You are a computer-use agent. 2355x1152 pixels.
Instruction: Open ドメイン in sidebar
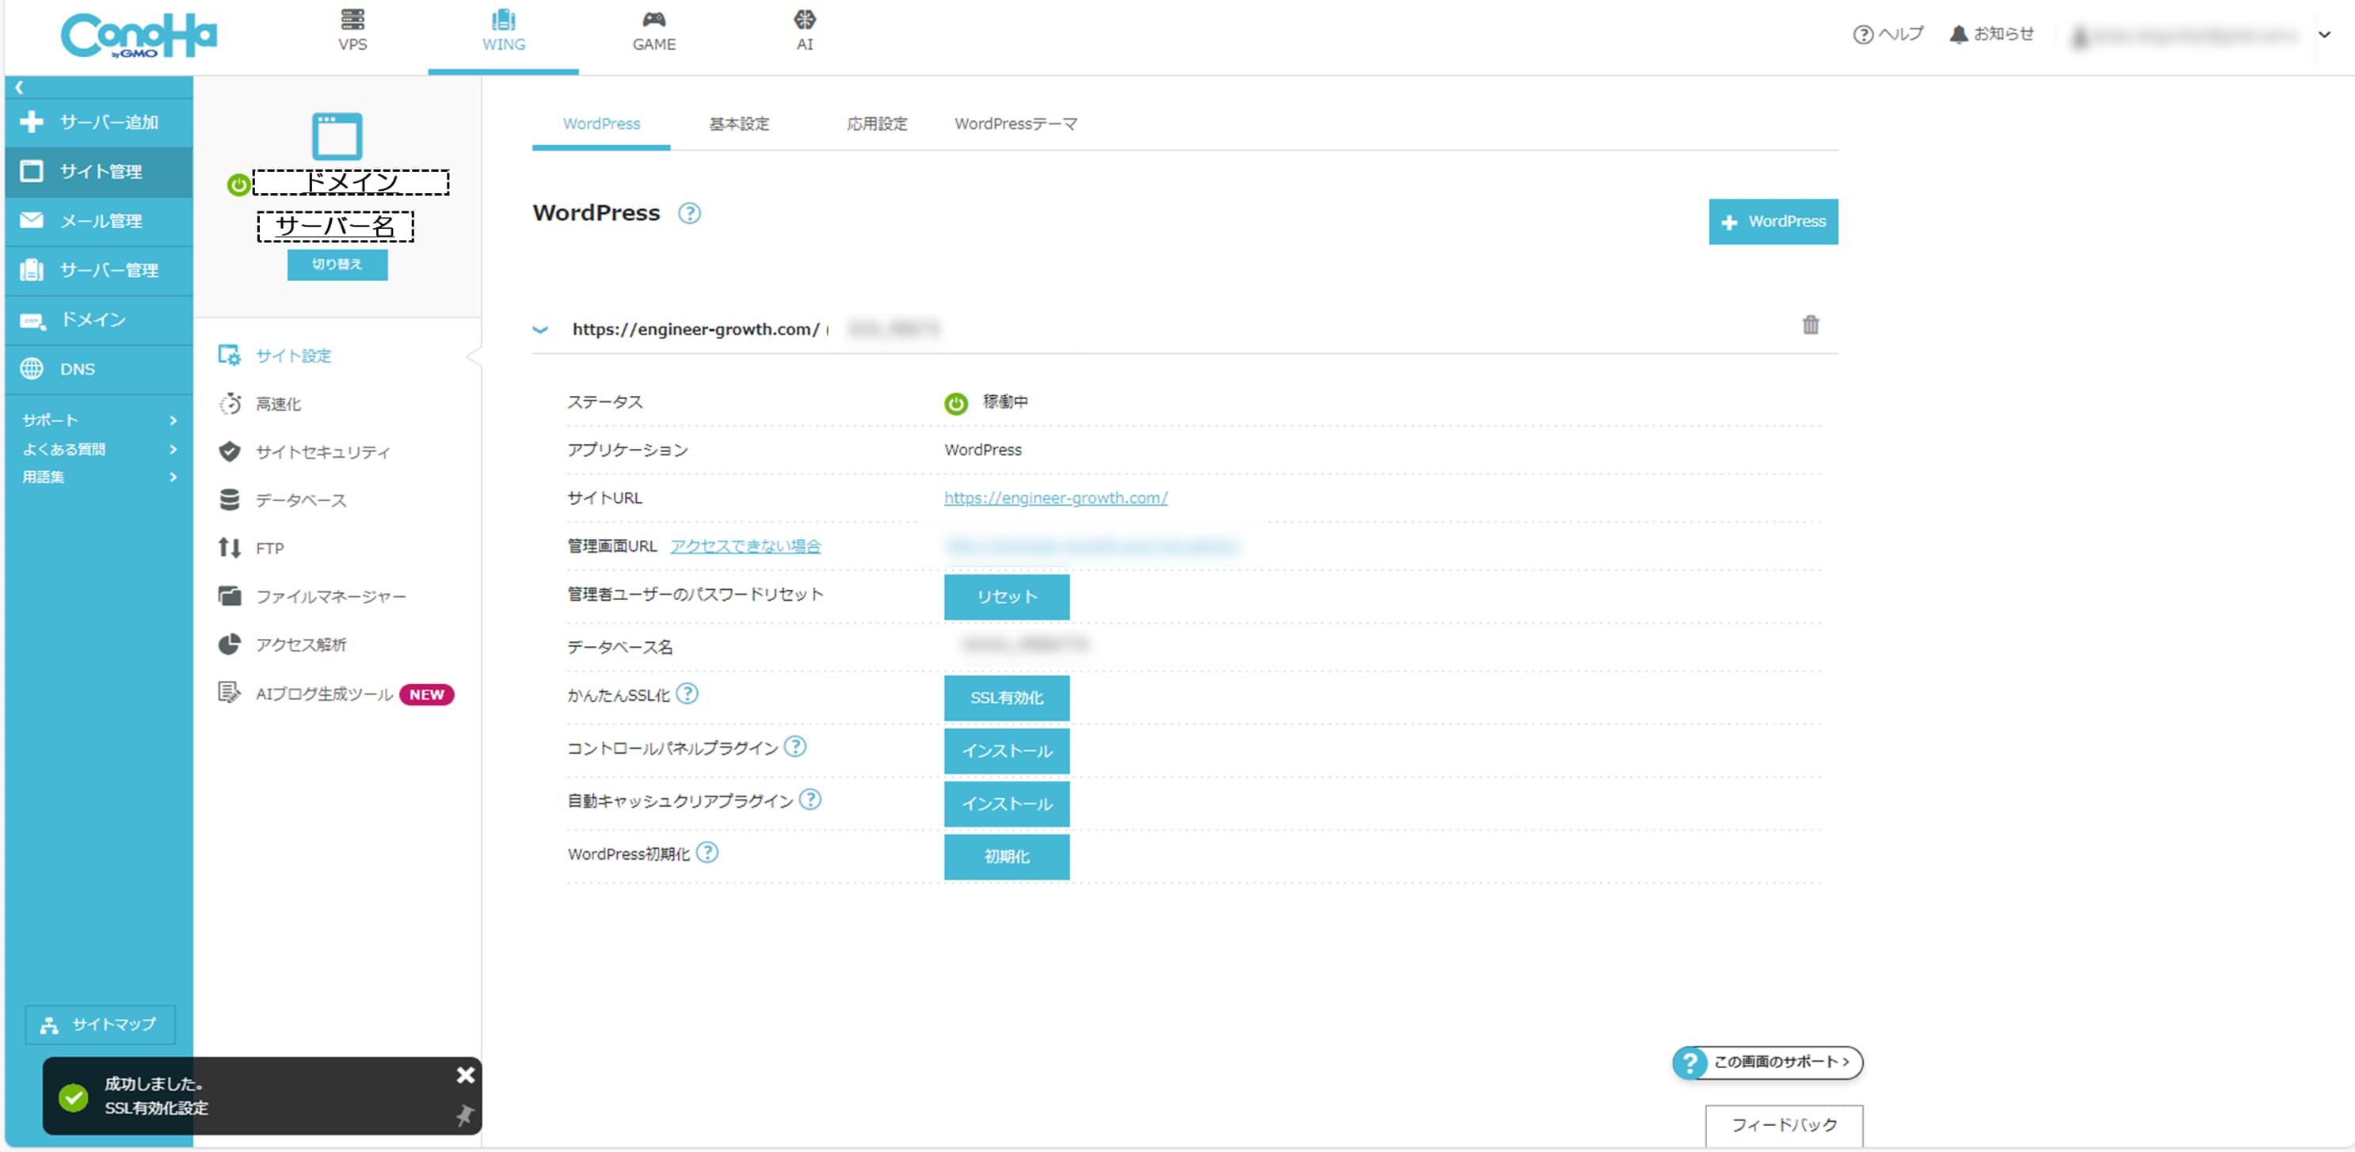99,320
